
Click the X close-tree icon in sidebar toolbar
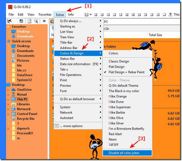point(44,21)
